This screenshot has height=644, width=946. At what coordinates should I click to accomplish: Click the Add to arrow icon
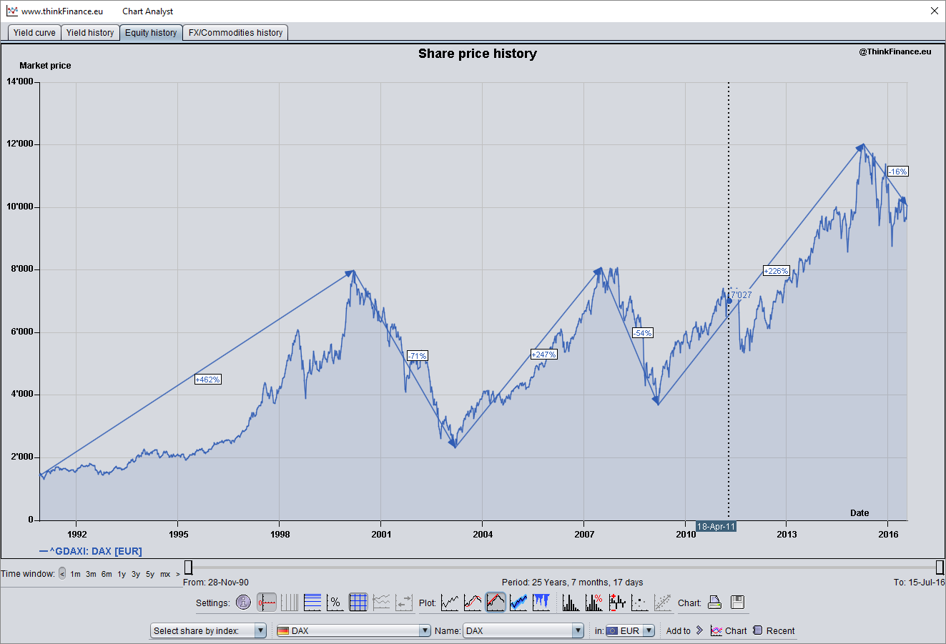tap(699, 630)
